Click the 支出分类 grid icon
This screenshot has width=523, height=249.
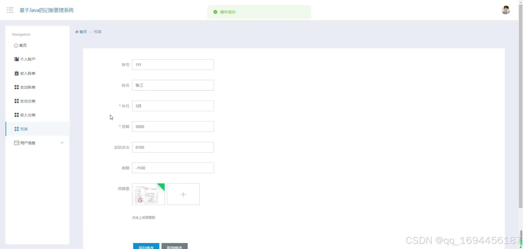[17, 101]
